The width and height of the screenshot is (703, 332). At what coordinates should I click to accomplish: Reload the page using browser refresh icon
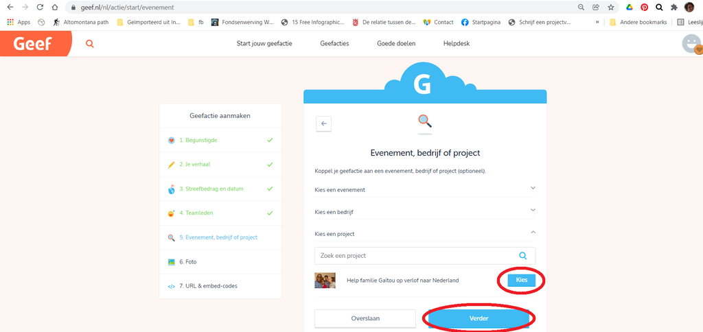click(40, 7)
